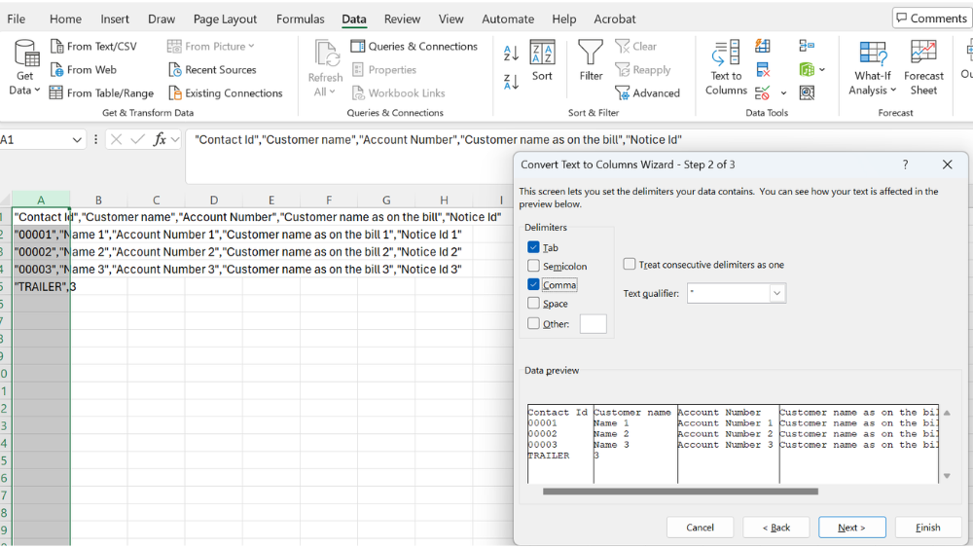The image size is (973, 548).
Task: Open wizard help question mark
Action: 905,164
